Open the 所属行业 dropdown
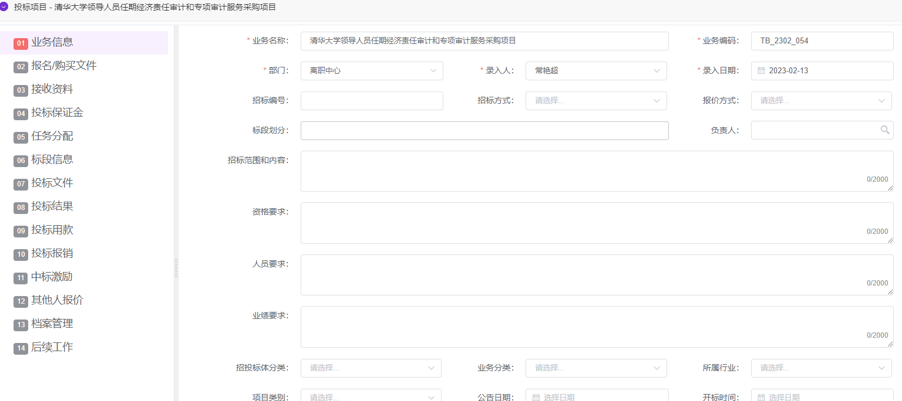902x401 pixels. pos(821,368)
